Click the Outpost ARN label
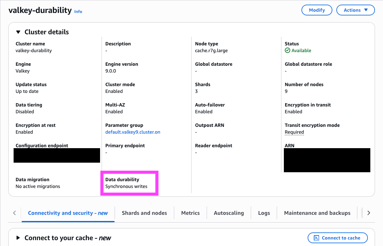The width and height of the screenshot is (383, 246). click(x=210, y=125)
